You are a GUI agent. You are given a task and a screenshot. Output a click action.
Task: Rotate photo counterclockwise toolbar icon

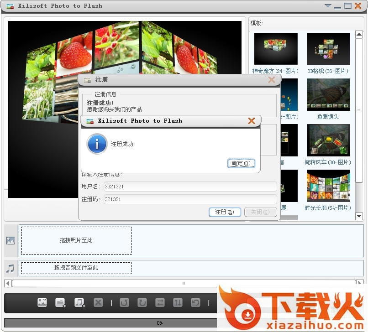[124, 303]
